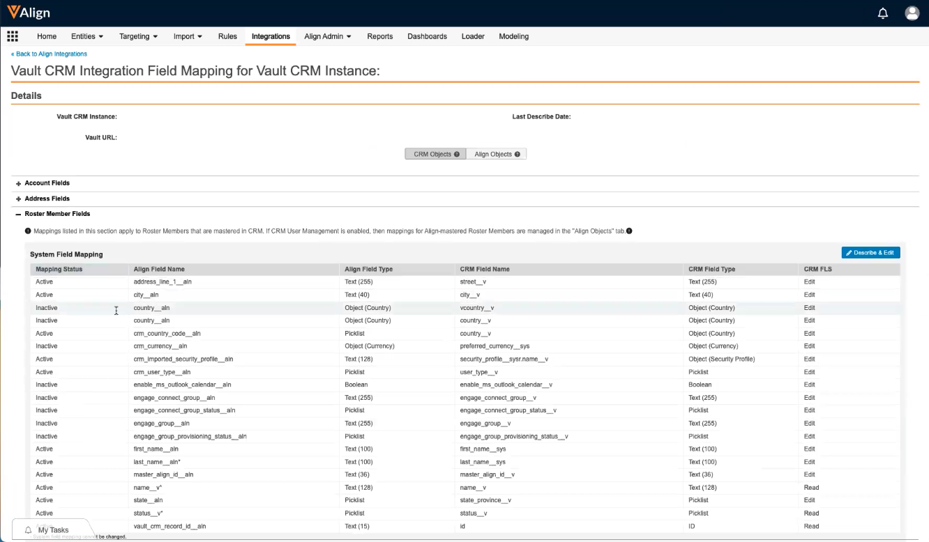Click info icon after Align Objects tab note
The width and height of the screenshot is (929, 542).
(629, 231)
